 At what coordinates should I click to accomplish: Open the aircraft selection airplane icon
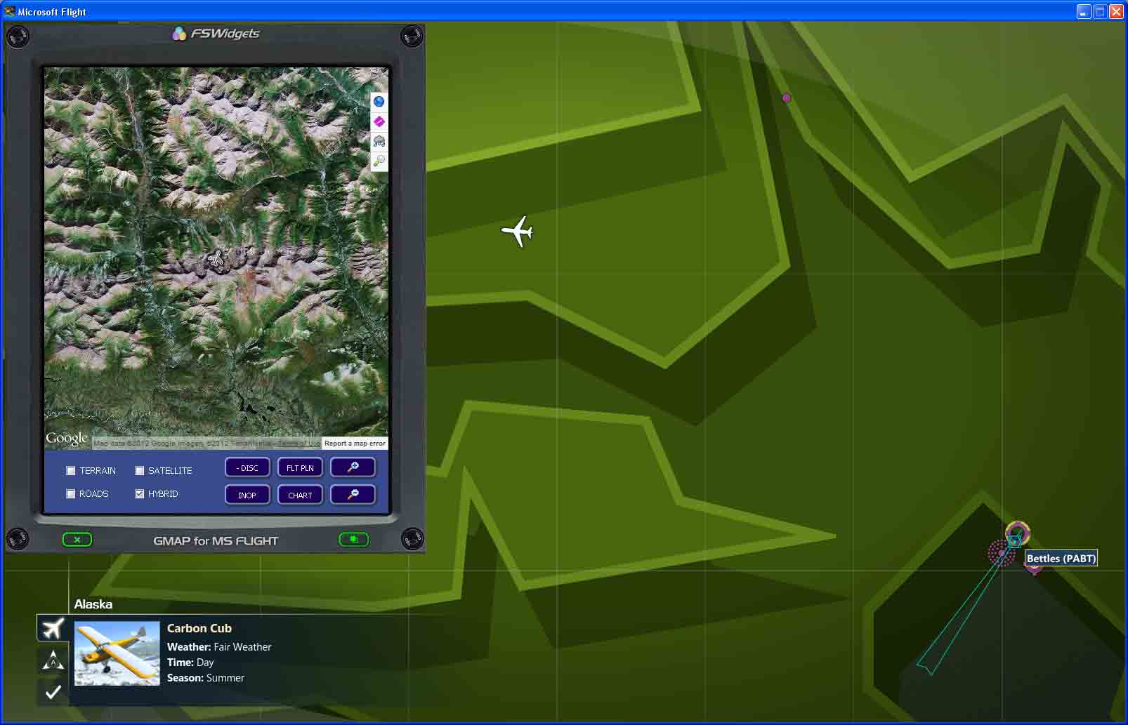pos(53,628)
